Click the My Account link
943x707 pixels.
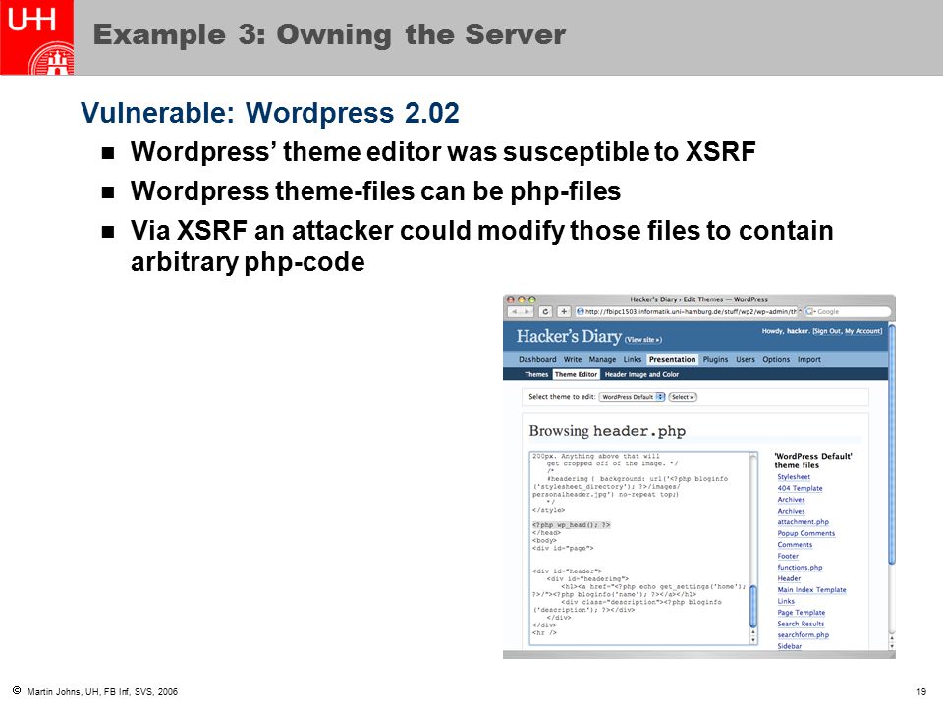pyautogui.click(x=862, y=331)
